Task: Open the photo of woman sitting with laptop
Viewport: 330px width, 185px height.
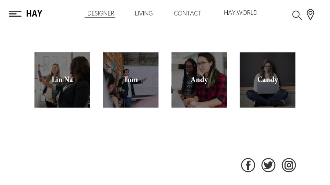Action: pos(267,80)
